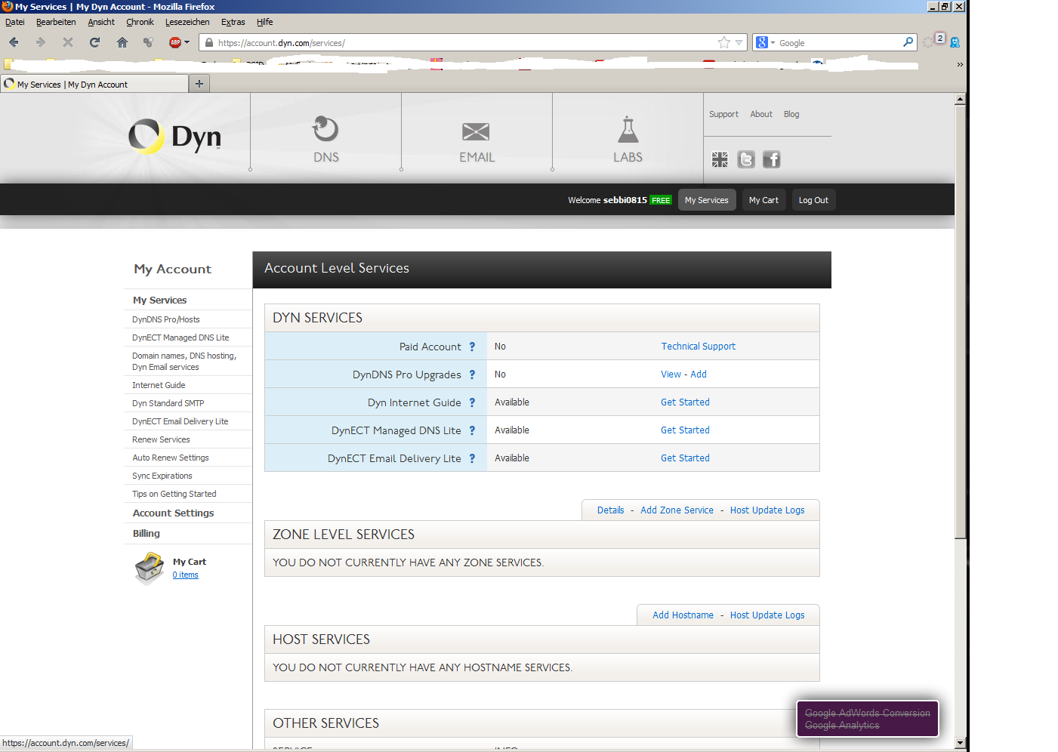Open the home page icon
The width and height of the screenshot is (1058, 752).
click(x=122, y=42)
